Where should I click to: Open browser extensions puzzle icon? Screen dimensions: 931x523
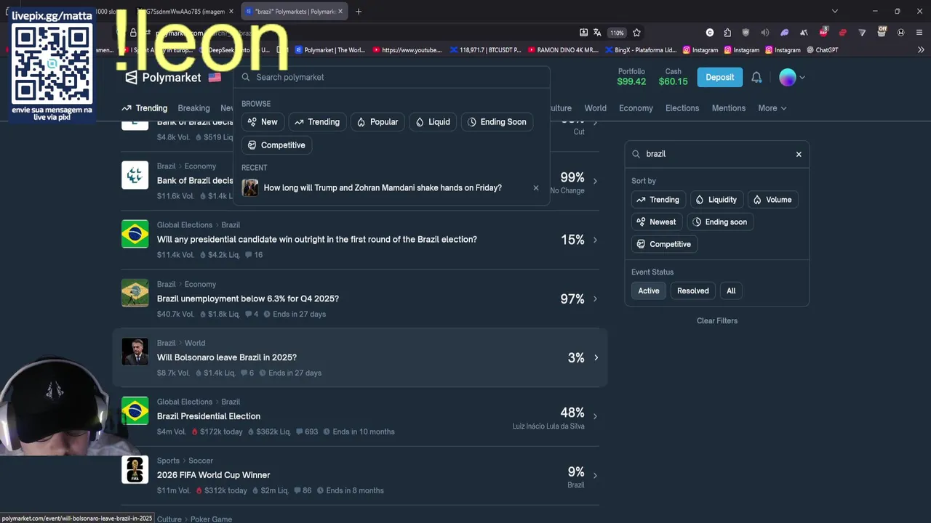tap(727, 32)
